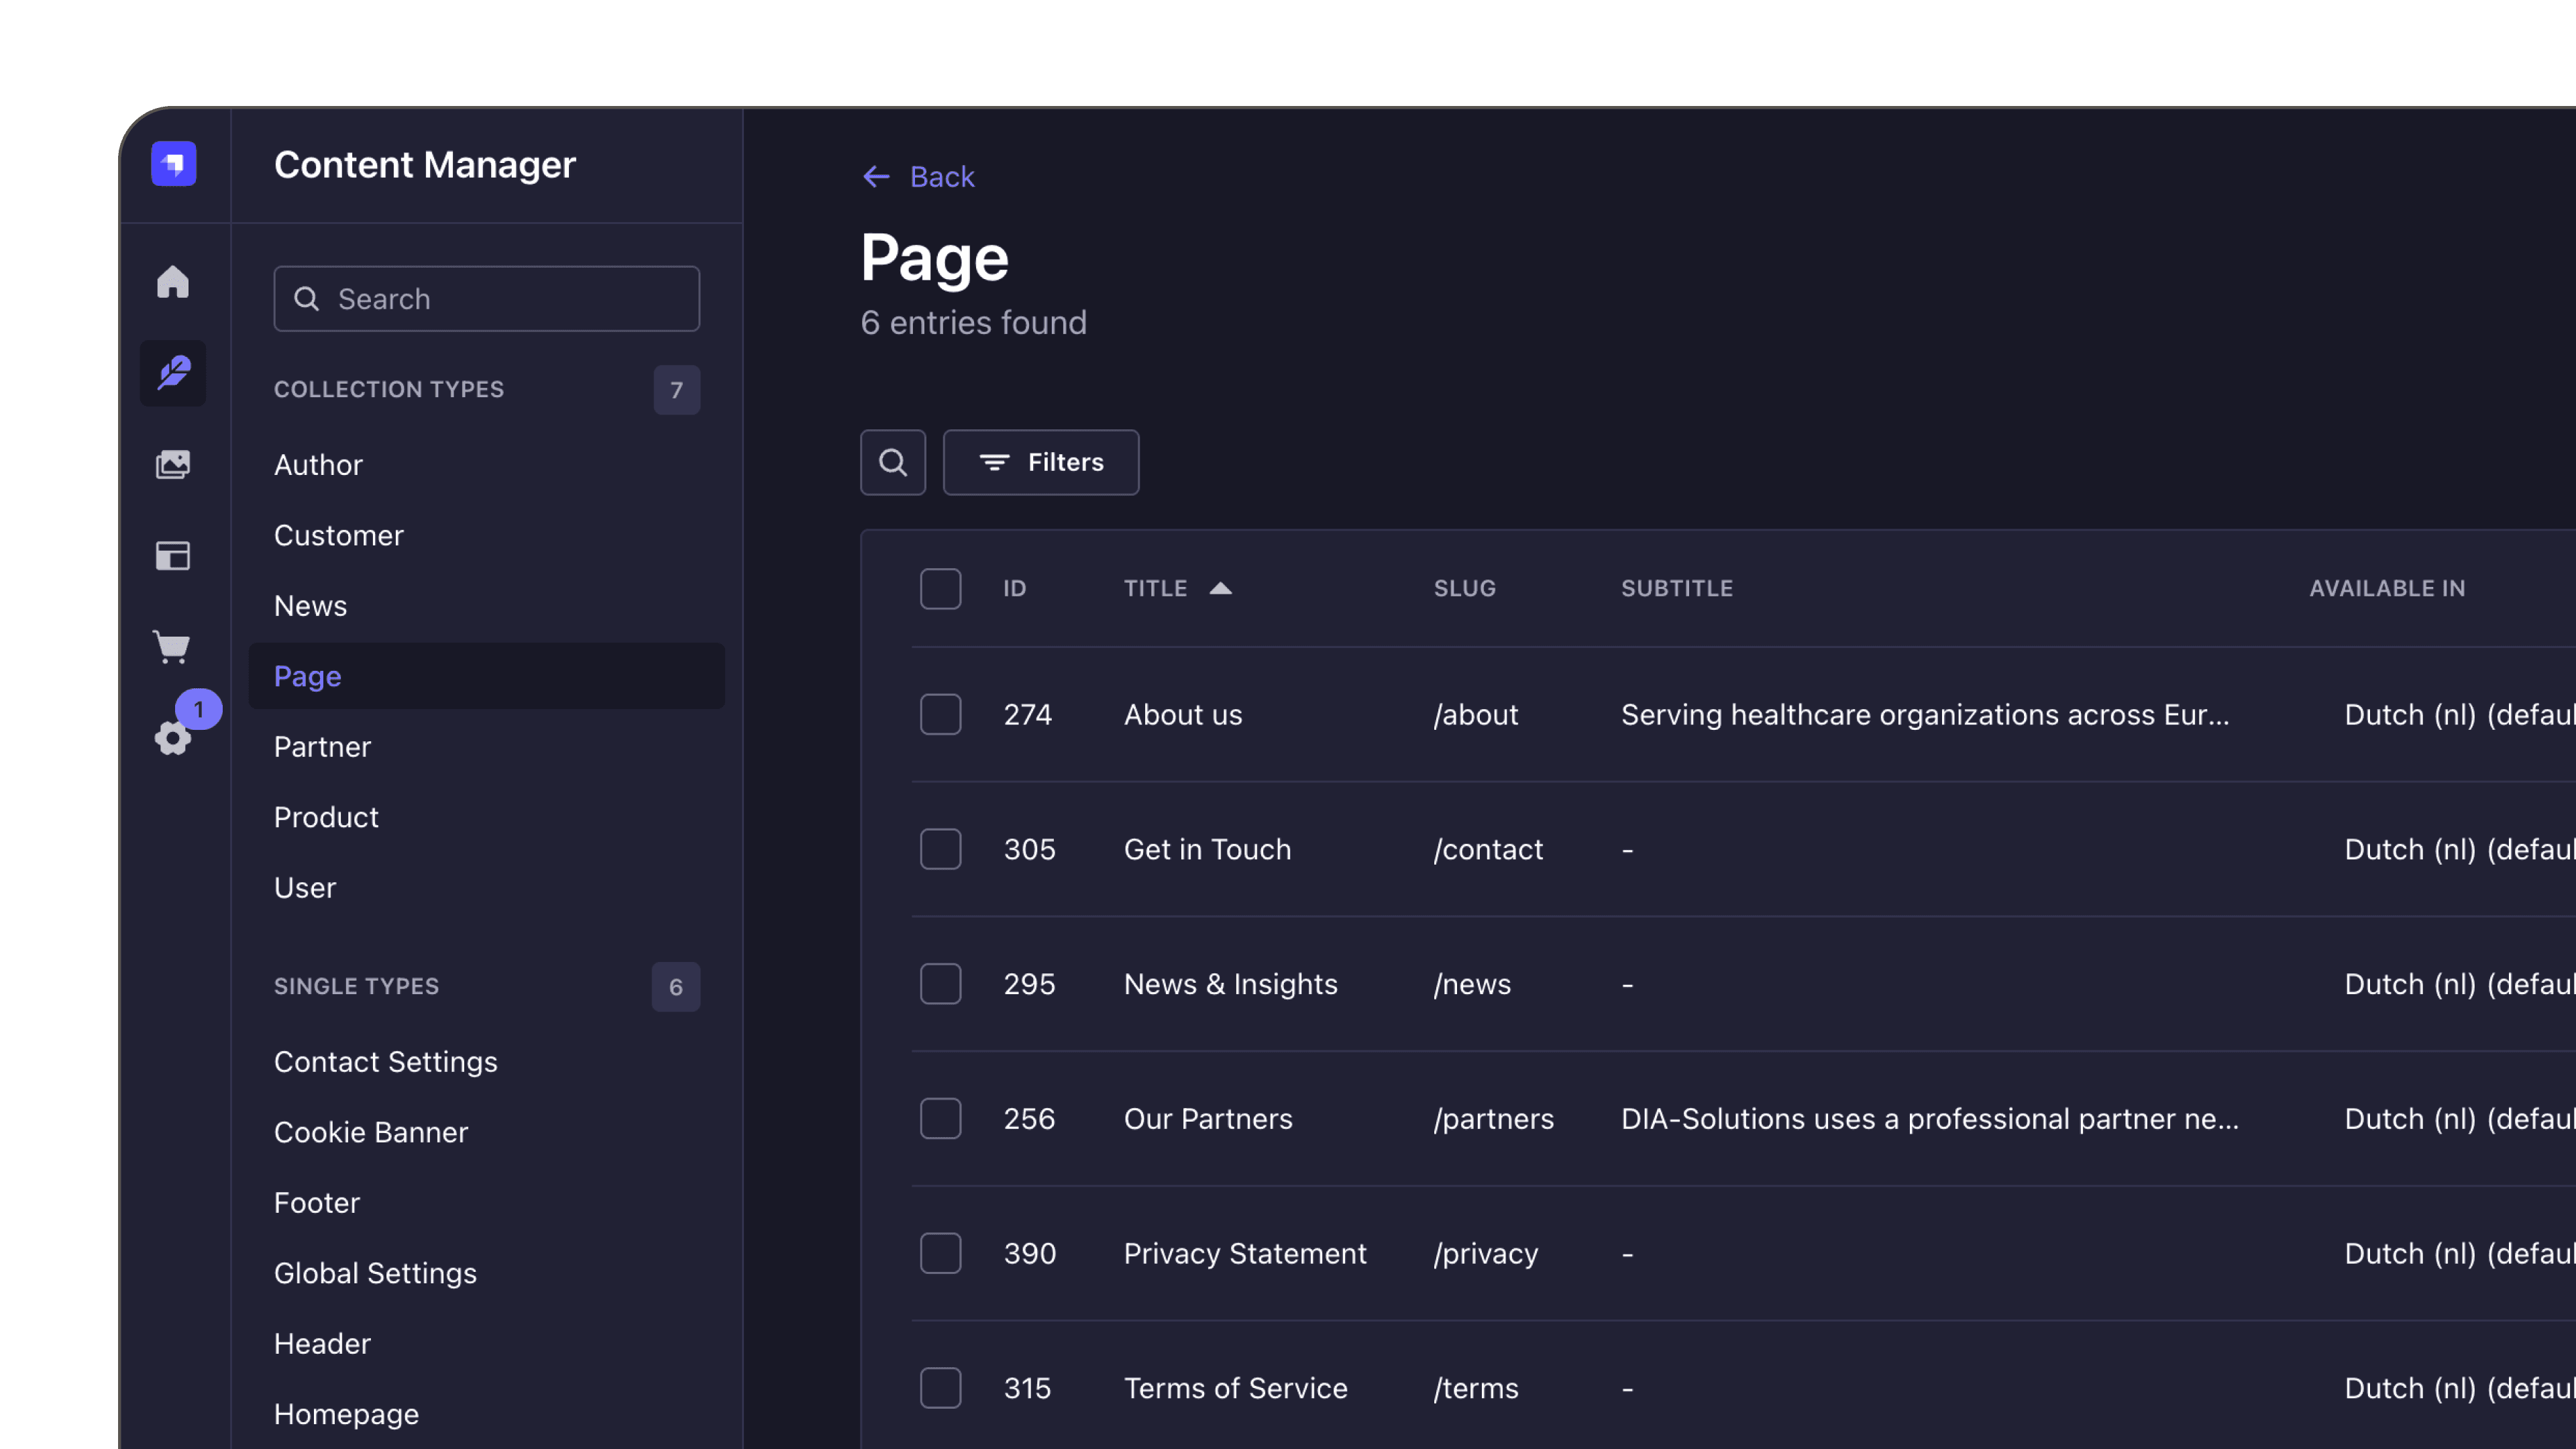Image resolution: width=2576 pixels, height=1449 pixels.
Task: Check the checkbox for Privacy Statement
Action: 940,1253
